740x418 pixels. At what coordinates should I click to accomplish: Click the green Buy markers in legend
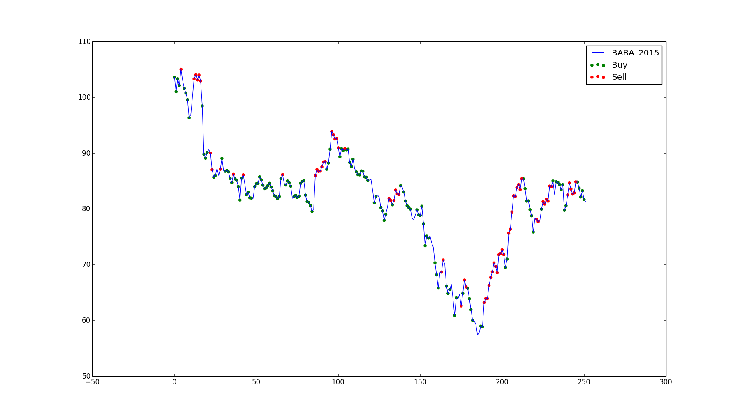click(x=598, y=65)
